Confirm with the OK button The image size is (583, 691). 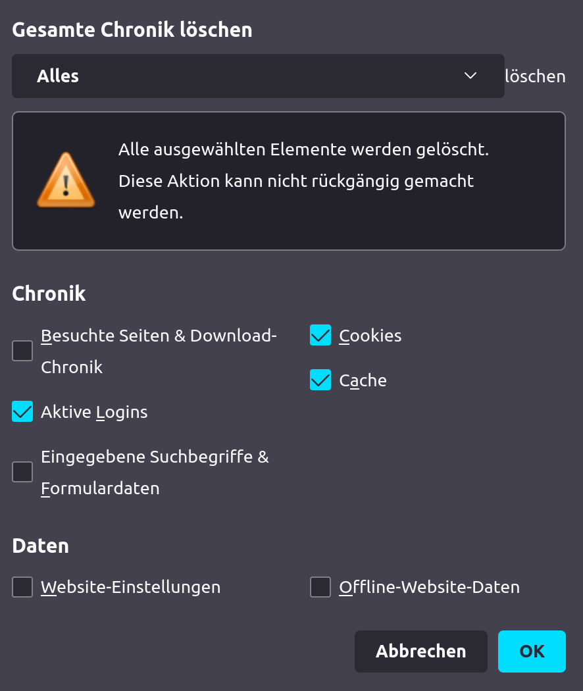(532, 652)
